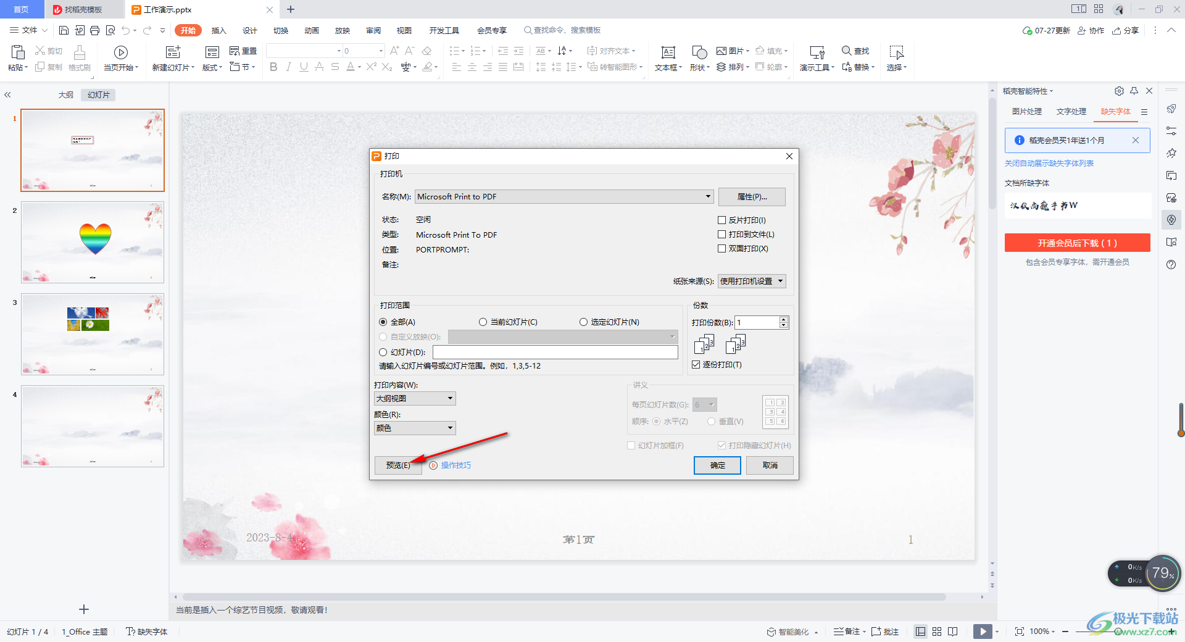Click the bold B formatting icon
Image resolution: width=1185 pixels, height=642 pixels.
[273, 67]
